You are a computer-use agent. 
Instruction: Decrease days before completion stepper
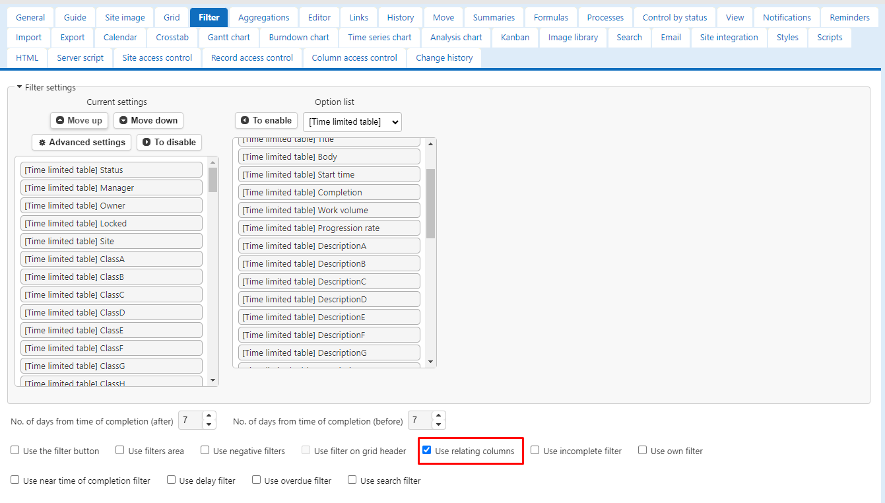pyautogui.click(x=439, y=424)
